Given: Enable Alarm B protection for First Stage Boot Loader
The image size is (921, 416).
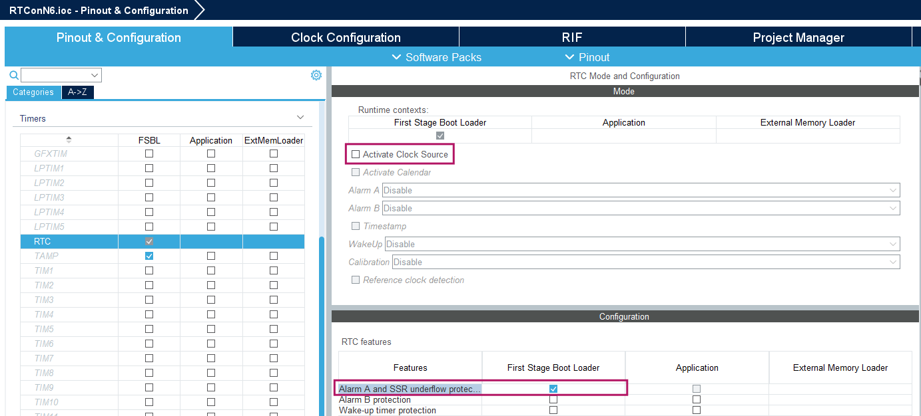Looking at the screenshot, I should pyautogui.click(x=553, y=399).
